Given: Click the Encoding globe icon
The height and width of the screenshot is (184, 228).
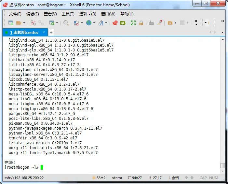Looking at the screenshot, I should (89, 23).
